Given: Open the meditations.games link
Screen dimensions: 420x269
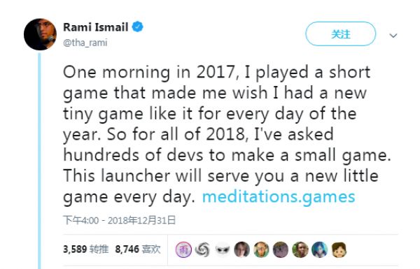Looking at the screenshot, I should (x=279, y=197).
